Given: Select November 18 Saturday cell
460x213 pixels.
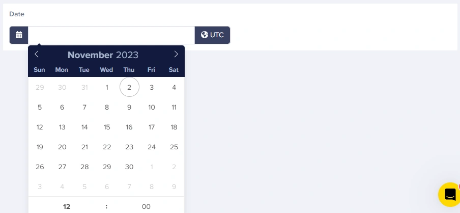Looking at the screenshot, I should 174,127.
